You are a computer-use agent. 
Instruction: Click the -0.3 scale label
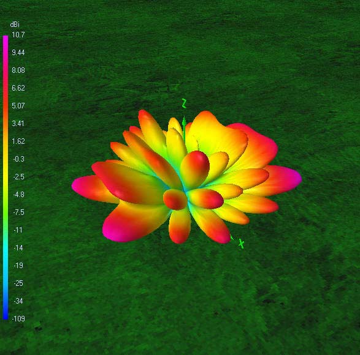tap(18, 159)
